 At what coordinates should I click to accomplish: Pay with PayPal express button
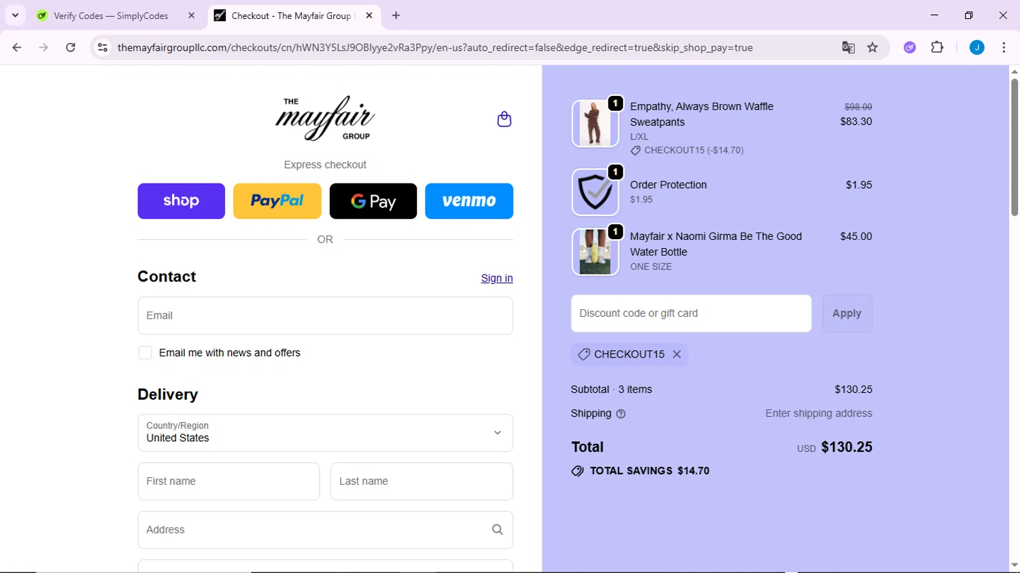coord(277,201)
